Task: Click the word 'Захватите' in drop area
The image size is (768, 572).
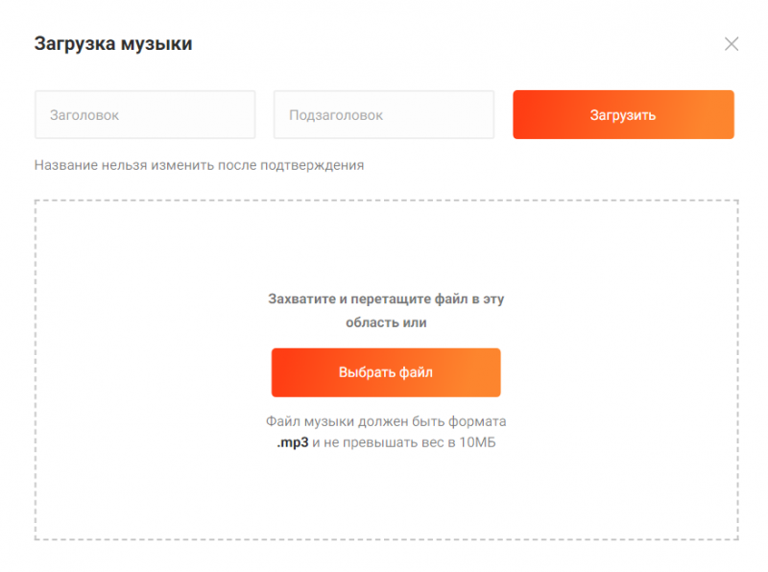Action: [301, 298]
